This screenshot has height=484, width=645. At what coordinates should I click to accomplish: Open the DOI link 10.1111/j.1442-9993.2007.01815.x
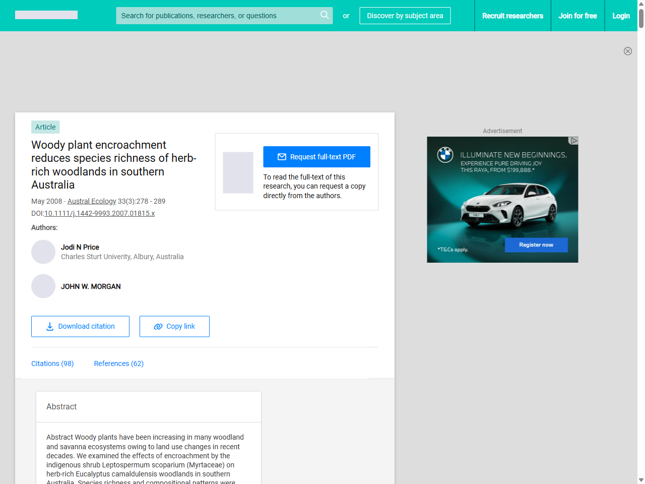[x=99, y=213]
